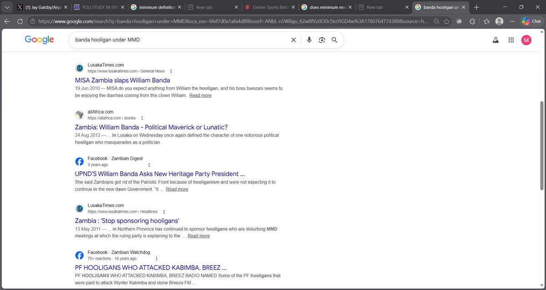View site information lock icon
Screen dimensions: 546x290
pyautogui.click(x=33, y=21)
